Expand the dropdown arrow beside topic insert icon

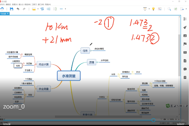pos(38,9)
